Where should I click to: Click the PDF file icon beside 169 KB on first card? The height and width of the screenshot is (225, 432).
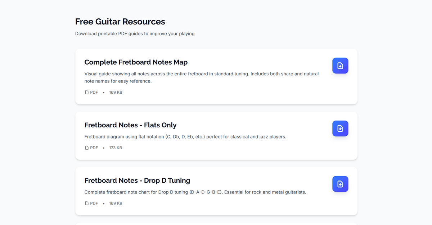[86, 92]
